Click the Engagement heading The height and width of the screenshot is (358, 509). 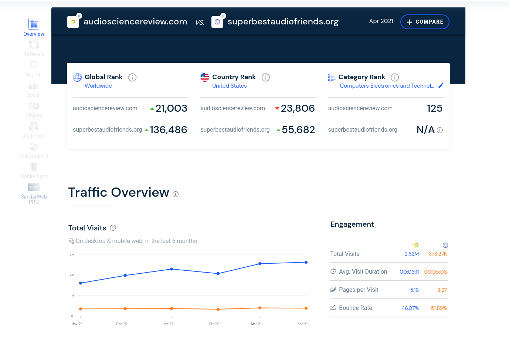pyautogui.click(x=352, y=224)
